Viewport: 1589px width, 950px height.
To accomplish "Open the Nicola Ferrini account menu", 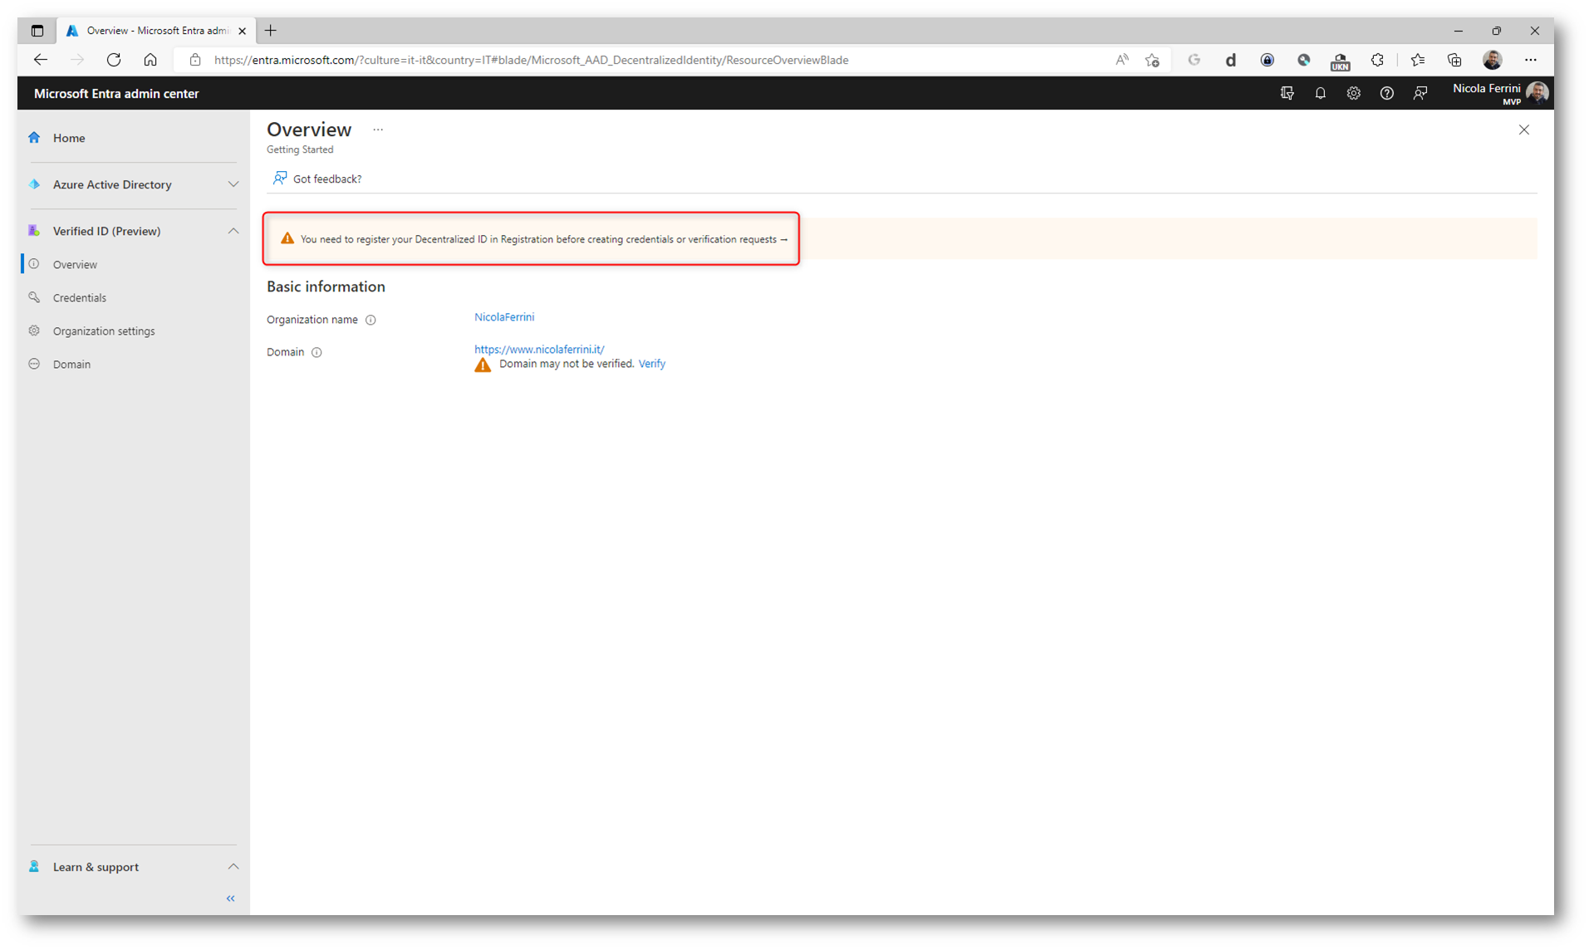I will click(x=1500, y=93).
